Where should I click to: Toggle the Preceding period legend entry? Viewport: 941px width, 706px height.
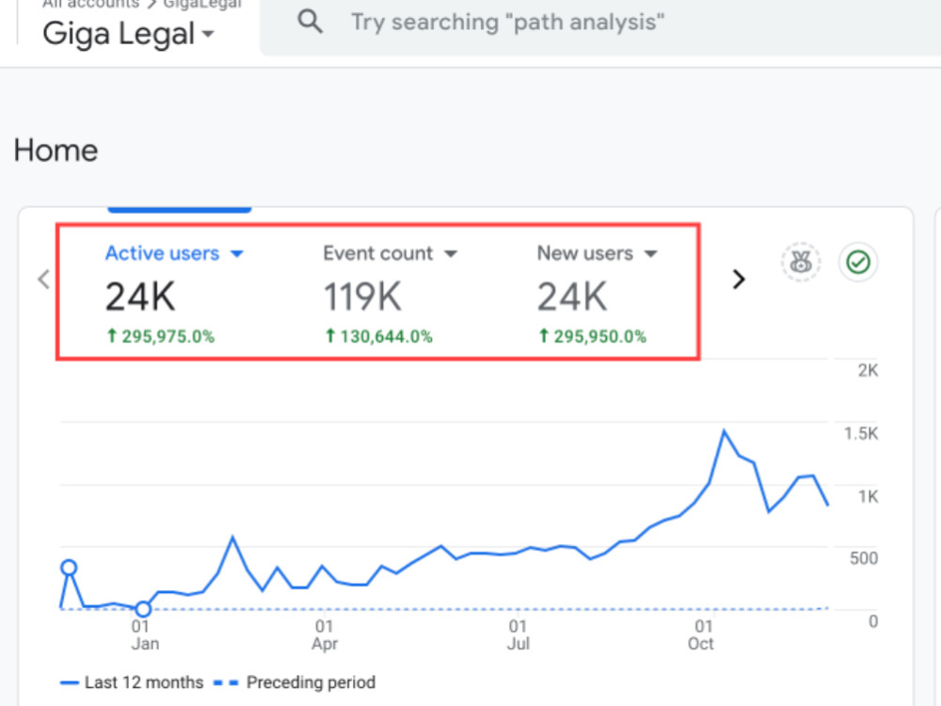[295, 682]
